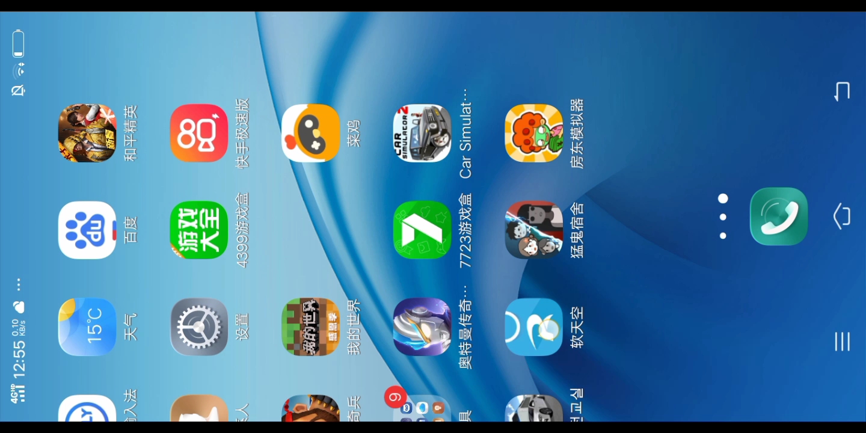Image resolution: width=866 pixels, height=433 pixels.
Task: Tap the Wi-Fi status icon
Action: (x=19, y=70)
